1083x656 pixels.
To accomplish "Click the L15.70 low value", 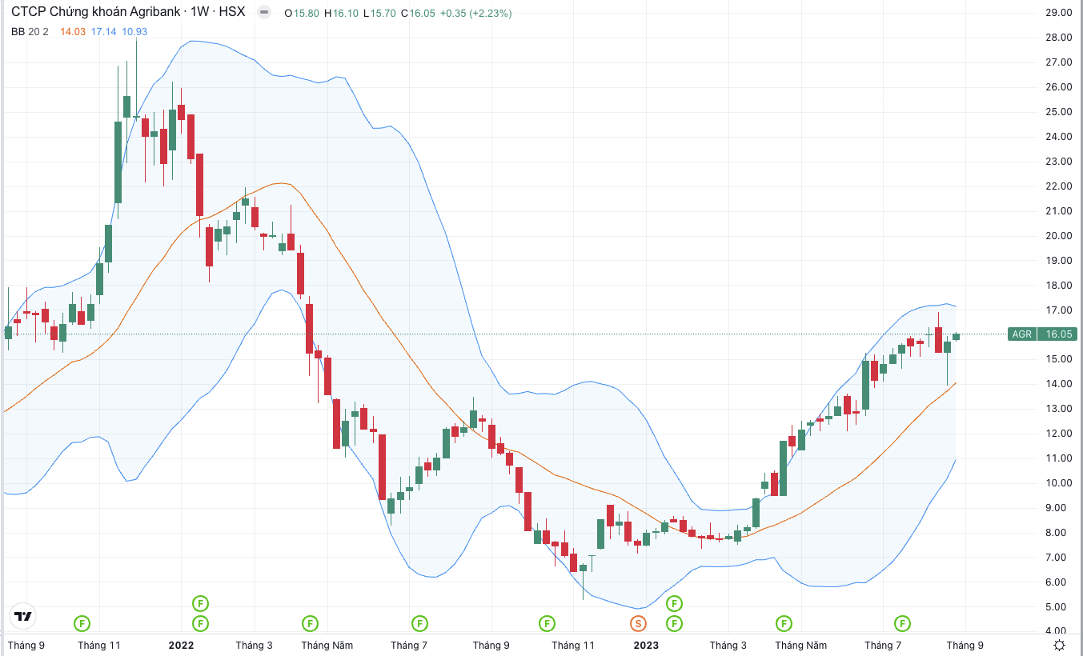I will click(379, 14).
